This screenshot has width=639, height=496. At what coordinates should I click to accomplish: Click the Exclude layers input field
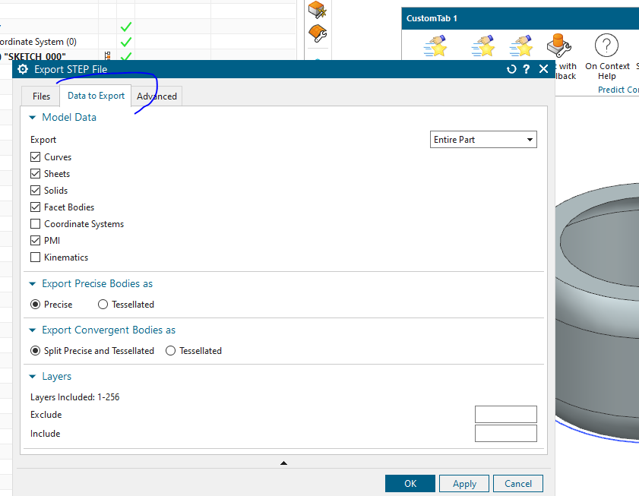click(505, 414)
